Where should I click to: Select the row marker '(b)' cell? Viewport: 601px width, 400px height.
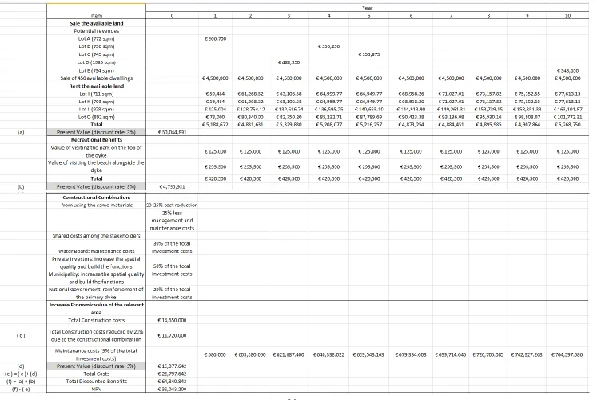(x=21, y=186)
